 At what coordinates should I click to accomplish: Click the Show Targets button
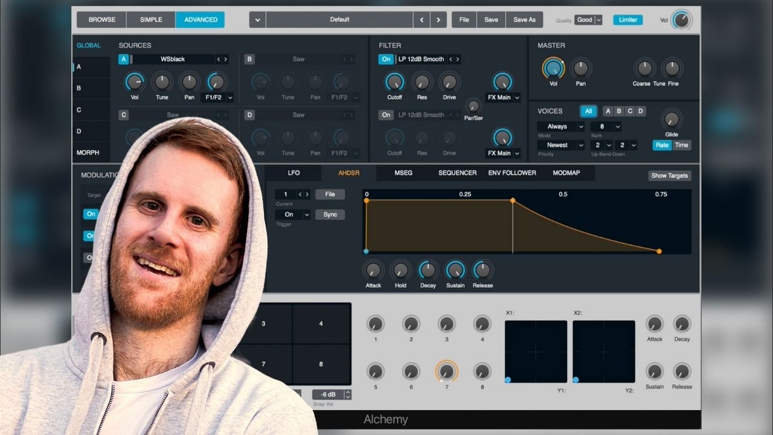(x=669, y=176)
